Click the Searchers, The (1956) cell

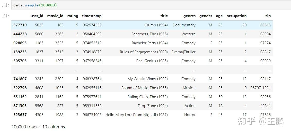(149, 34)
